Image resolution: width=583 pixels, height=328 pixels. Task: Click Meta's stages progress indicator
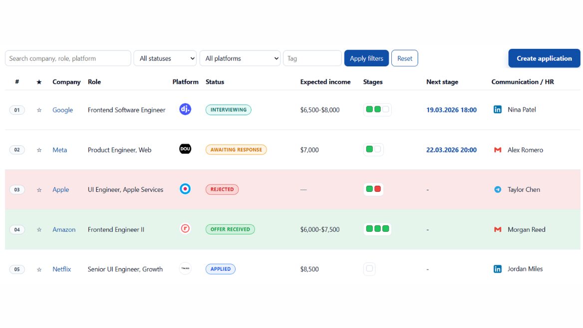pyautogui.click(x=373, y=149)
